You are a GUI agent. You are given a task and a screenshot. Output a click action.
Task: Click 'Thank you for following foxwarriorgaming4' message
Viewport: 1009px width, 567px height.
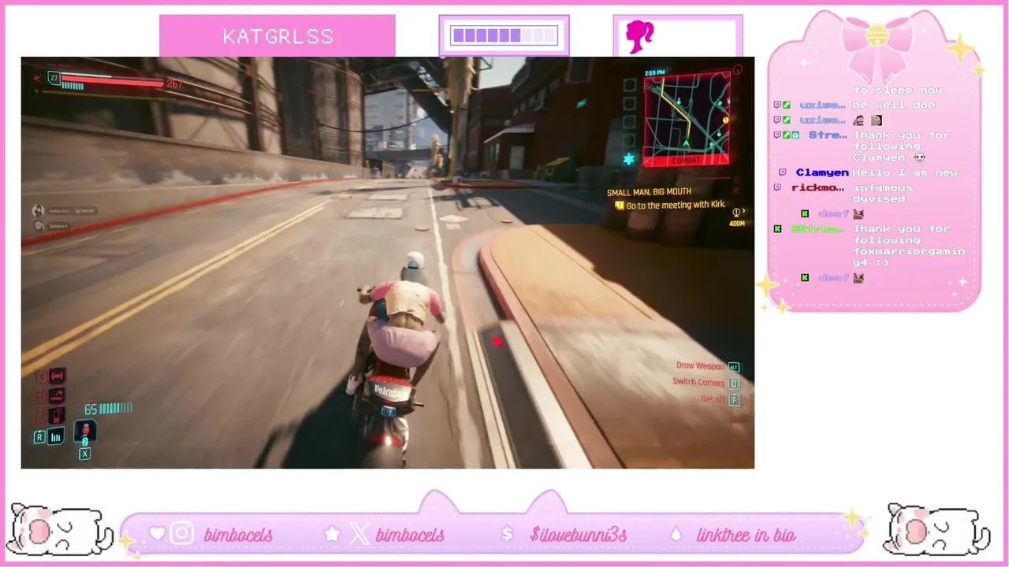(909, 246)
